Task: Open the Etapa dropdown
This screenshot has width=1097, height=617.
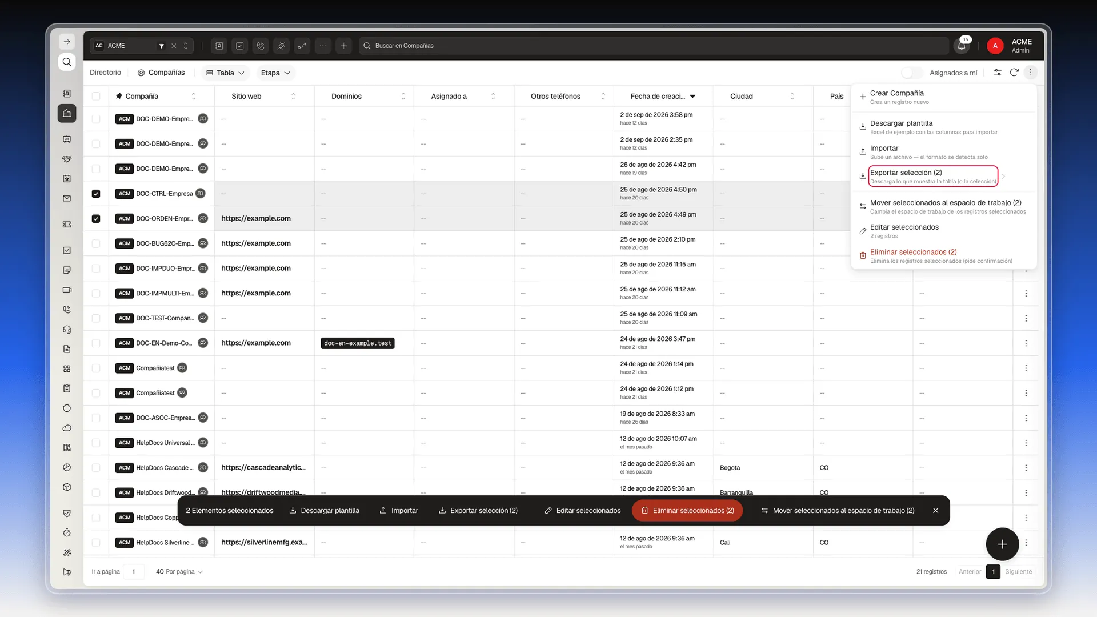Action: (275, 73)
